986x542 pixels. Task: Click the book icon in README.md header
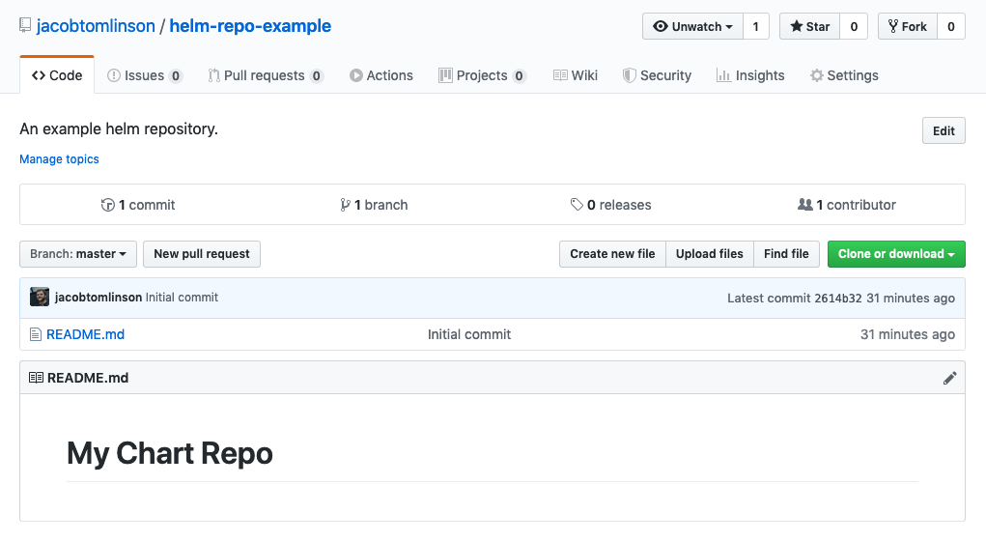(x=36, y=378)
